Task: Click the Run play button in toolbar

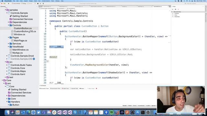Action: click(9, 4)
